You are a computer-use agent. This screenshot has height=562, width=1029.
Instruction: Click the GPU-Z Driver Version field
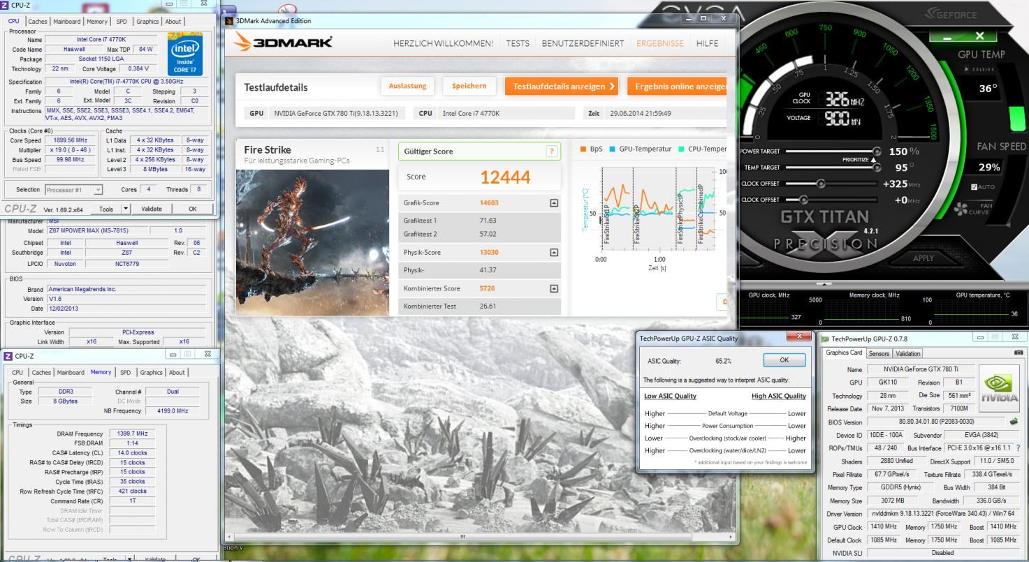(x=942, y=514)
